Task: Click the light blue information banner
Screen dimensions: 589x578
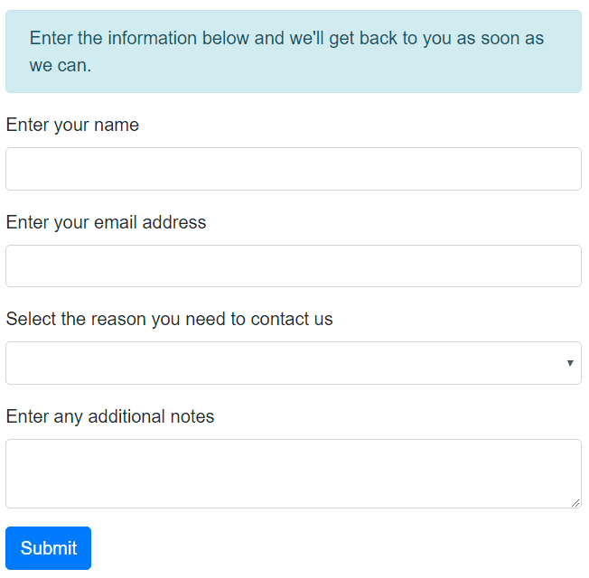Action: click(x=293, y=51)
